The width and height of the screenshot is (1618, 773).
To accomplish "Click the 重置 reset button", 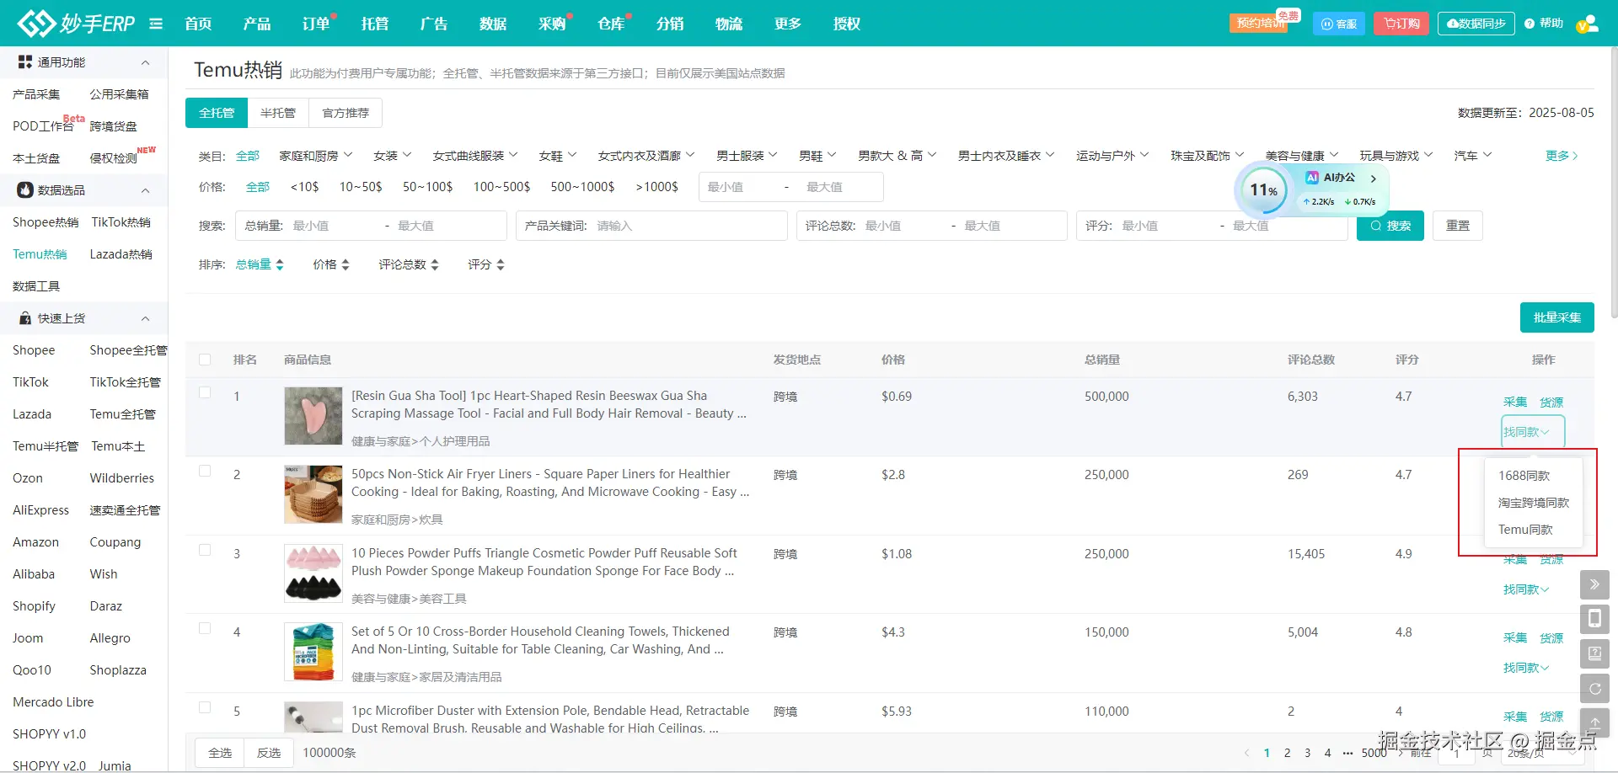I will pyautogui.click(x=1458, y=226).
